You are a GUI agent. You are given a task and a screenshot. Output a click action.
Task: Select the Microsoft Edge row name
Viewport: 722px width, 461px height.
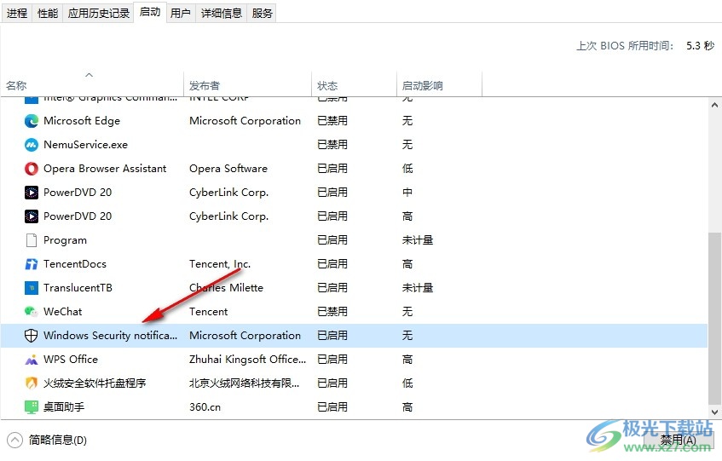tap(82, 121)
